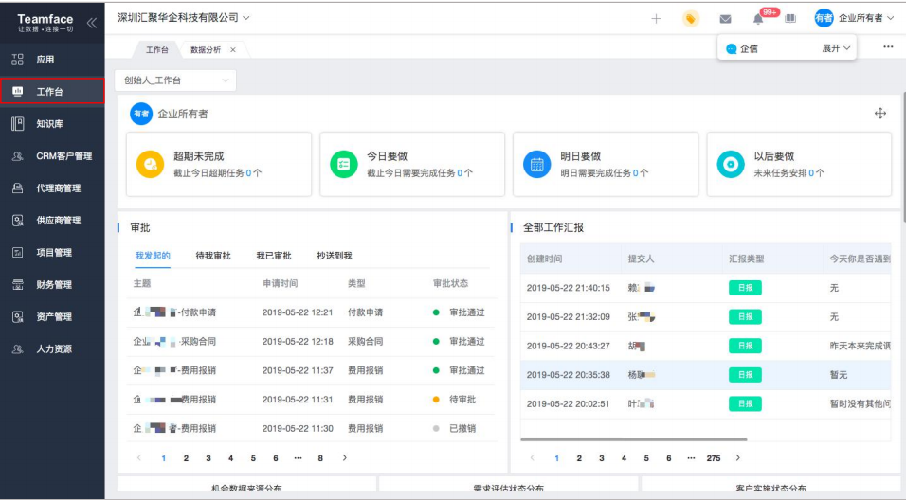
Task: Select the 抄送到我 approval tab
Action: tap(335, 256)
